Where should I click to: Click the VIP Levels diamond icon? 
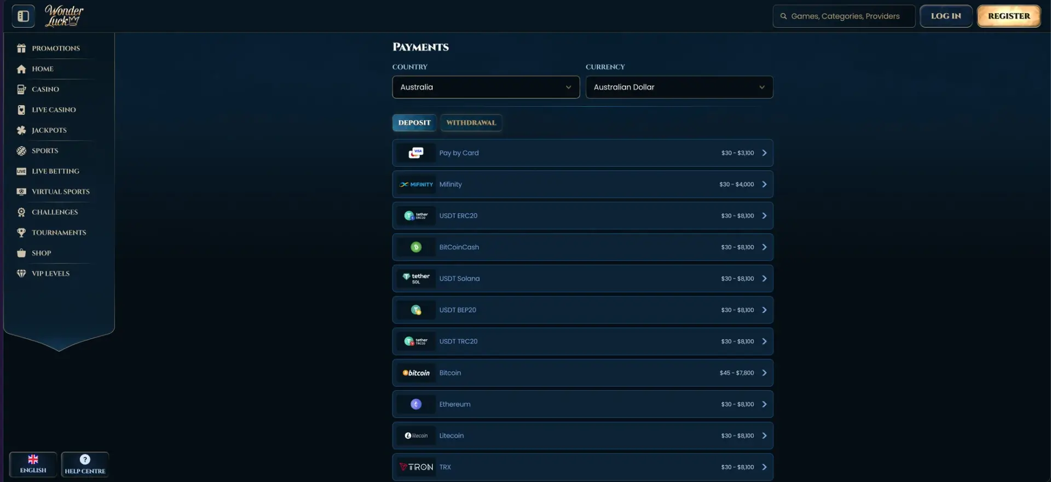(x=21, y=274)
